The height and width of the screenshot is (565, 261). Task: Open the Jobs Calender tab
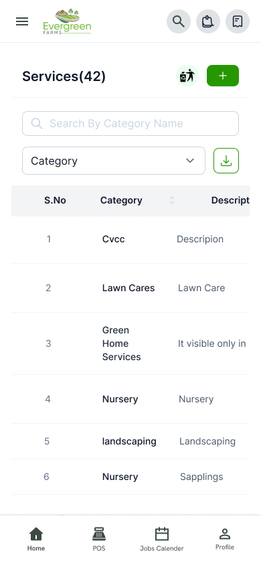(x=162, y=539)
